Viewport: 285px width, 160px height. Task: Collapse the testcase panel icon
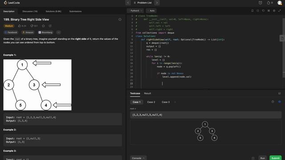(x=280, y=93)
